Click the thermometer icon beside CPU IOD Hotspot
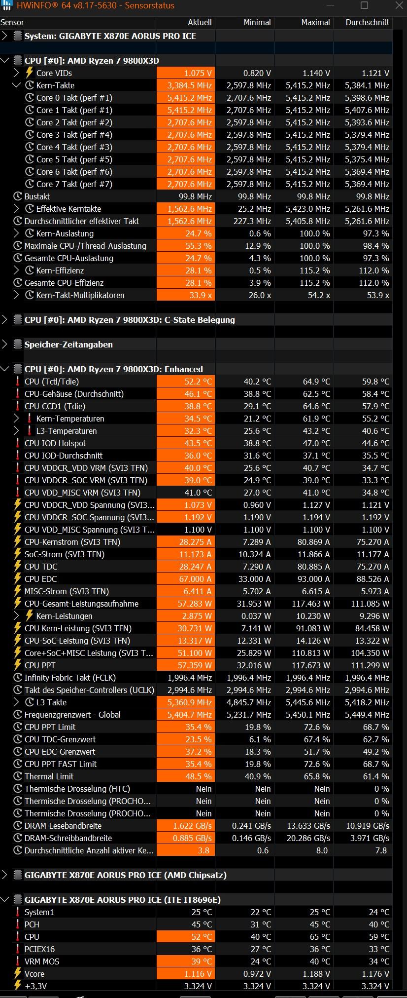 (18, 443)
